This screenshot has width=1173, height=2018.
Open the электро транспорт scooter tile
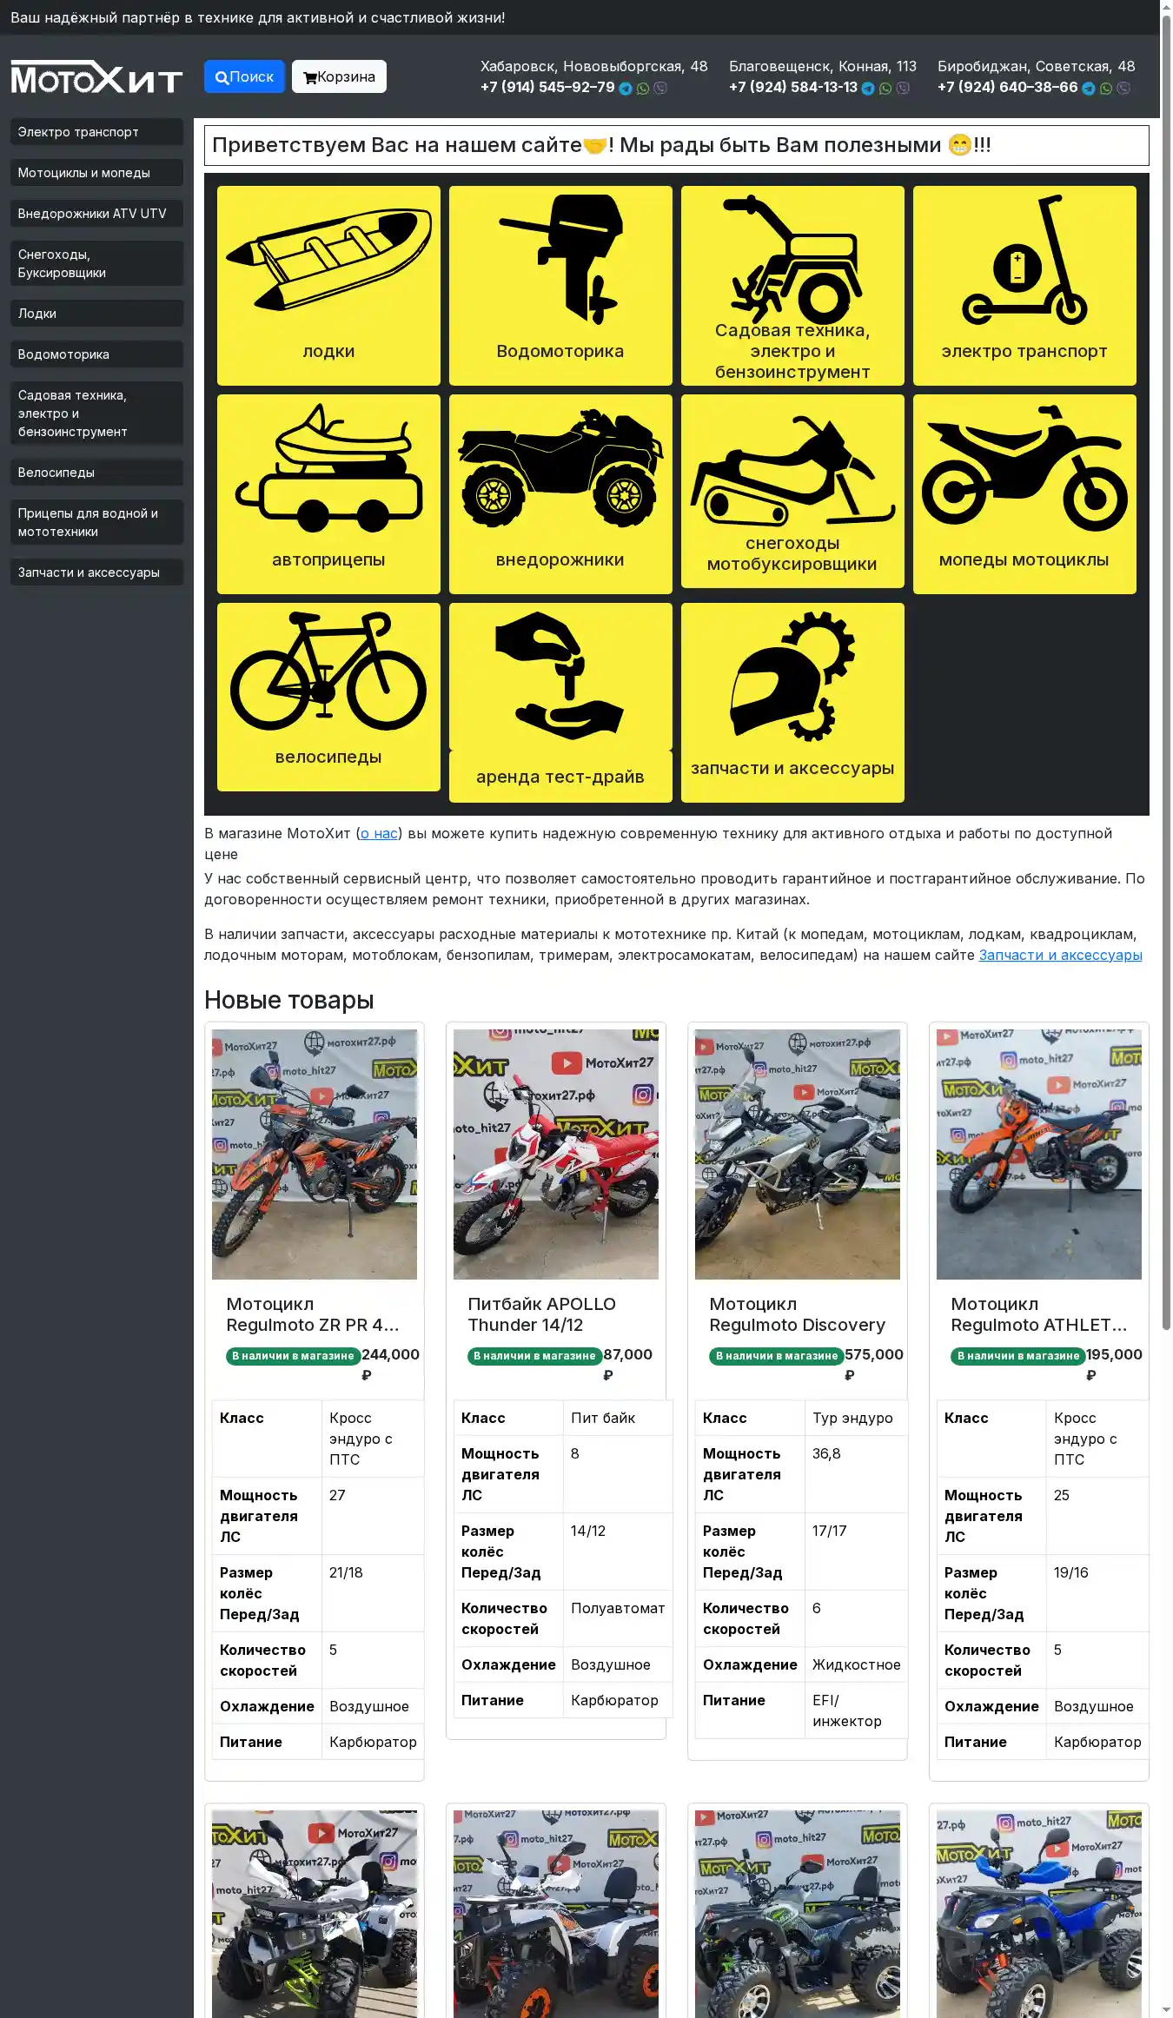click(1024, 285)
